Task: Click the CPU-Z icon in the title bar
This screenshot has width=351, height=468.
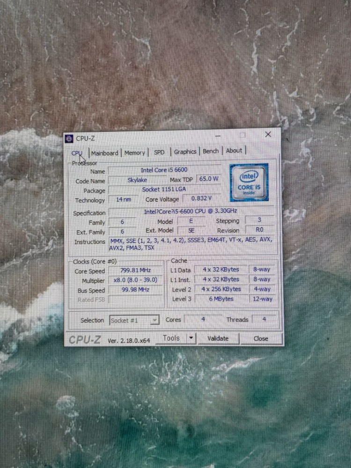Action: [69, 138]
